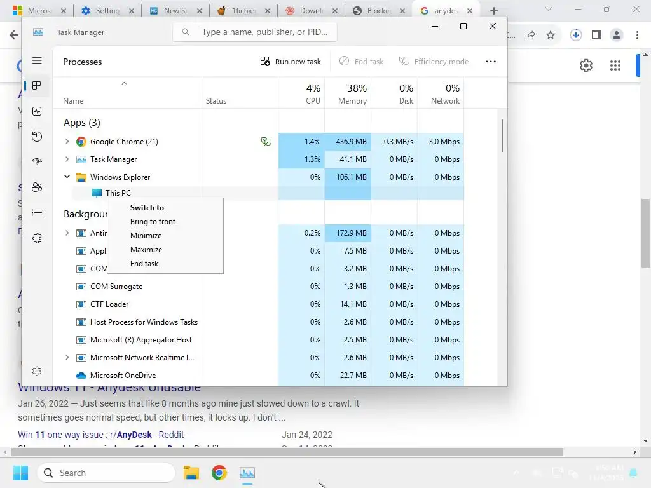Open Users page icon in sidebar
The height and width of the screenshot is (488, 651).
coord(37,187)
